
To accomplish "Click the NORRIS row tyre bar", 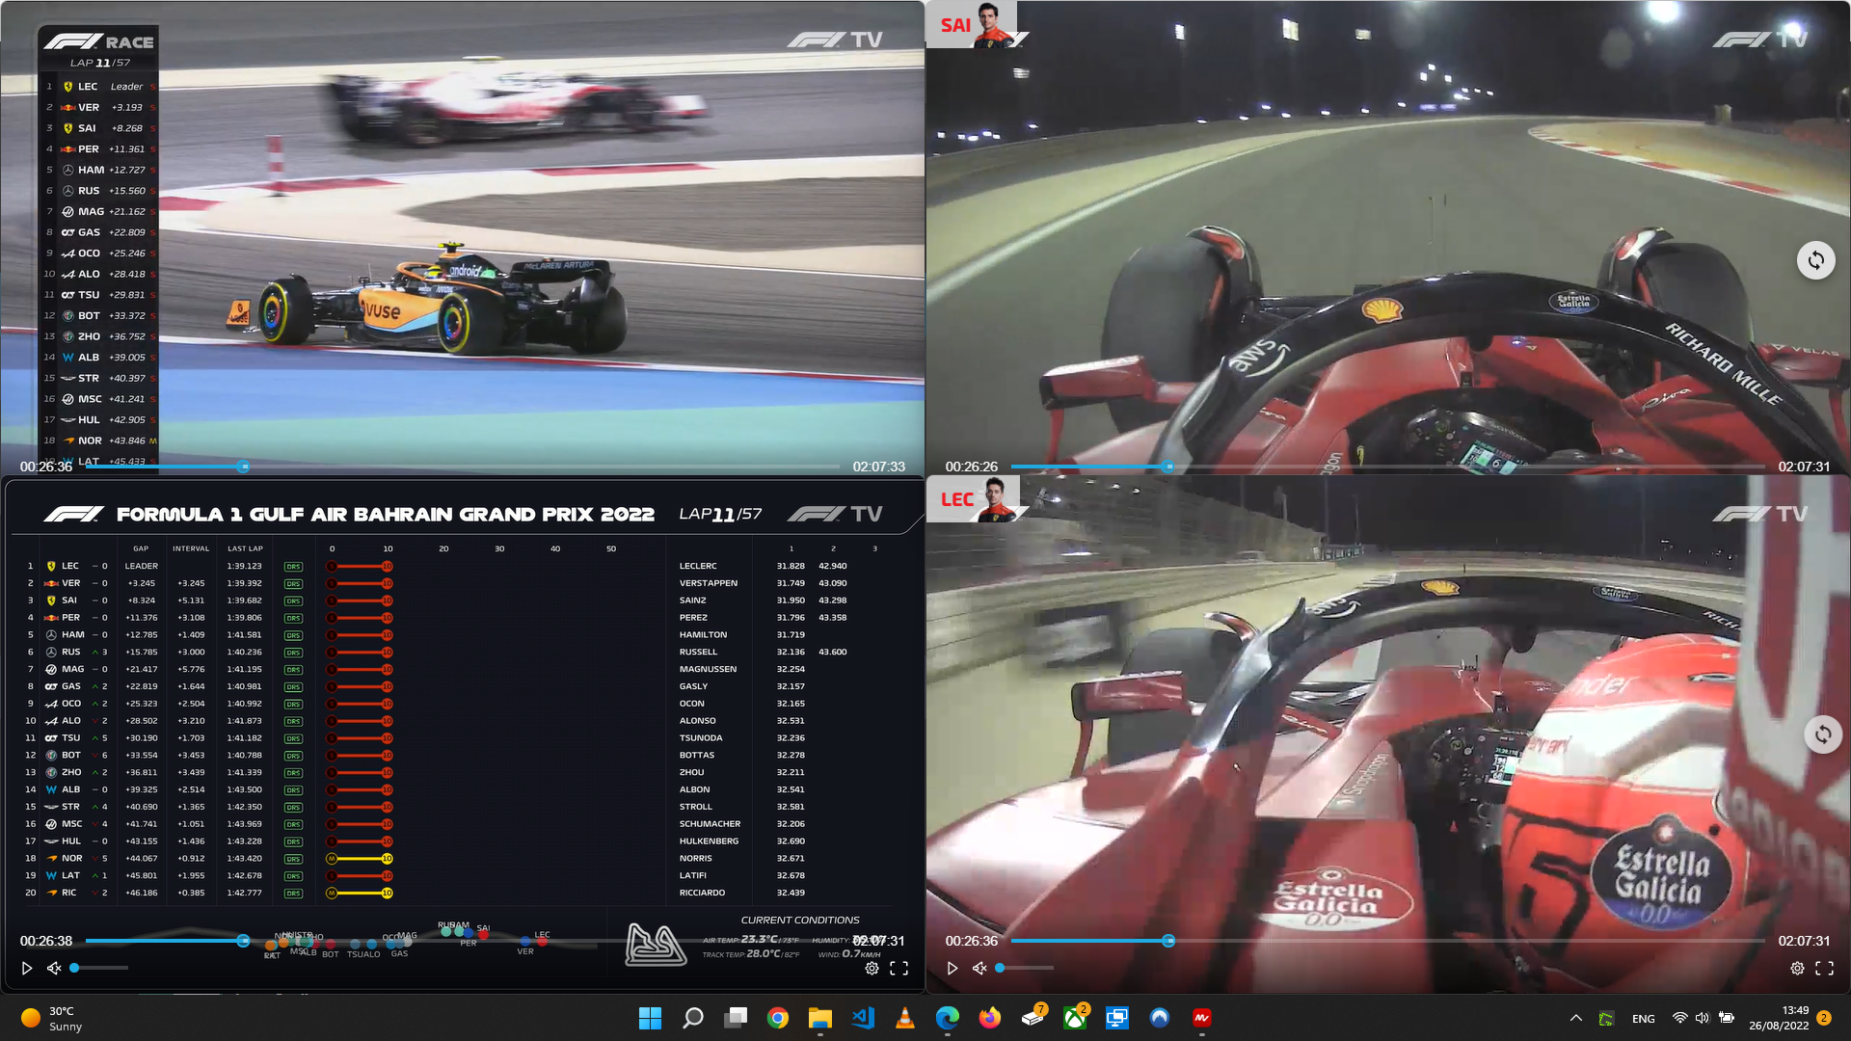I will [359, 859].
